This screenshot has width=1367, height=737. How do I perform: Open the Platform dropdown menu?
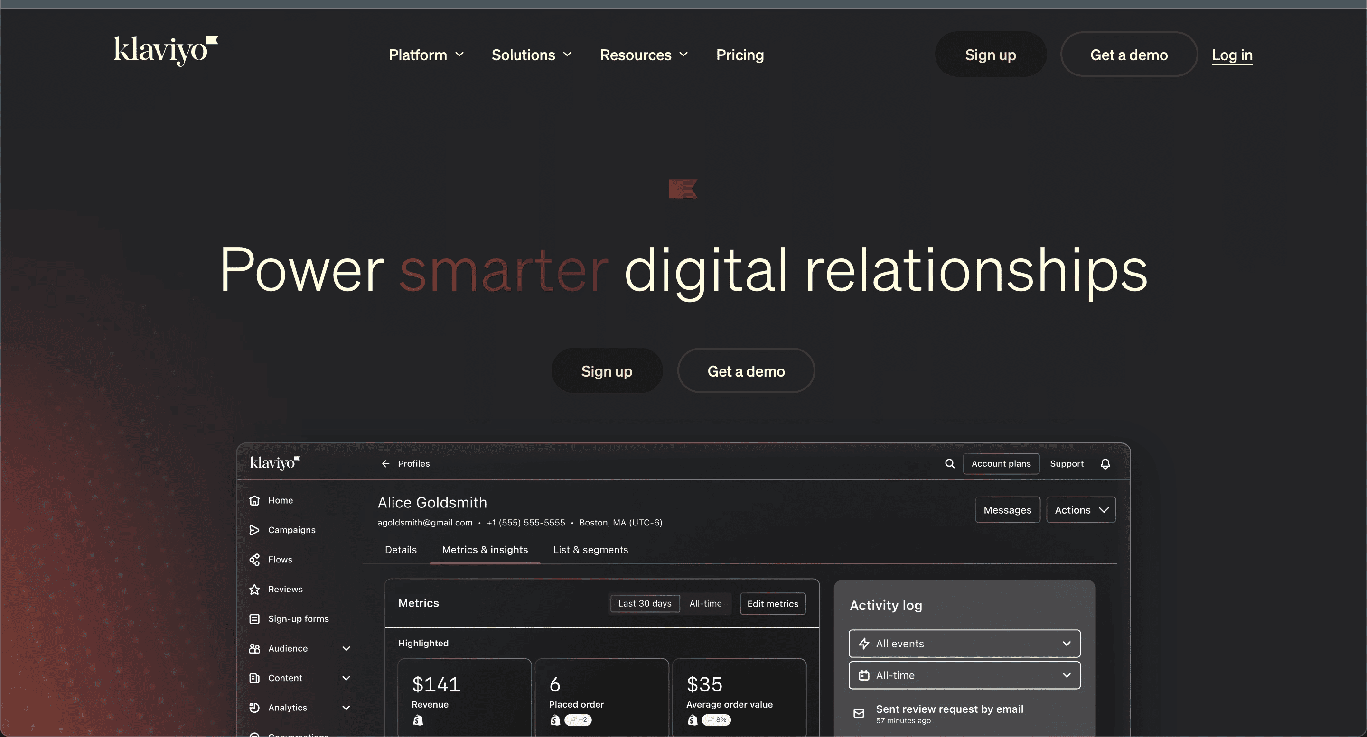(x=426, y=55)
